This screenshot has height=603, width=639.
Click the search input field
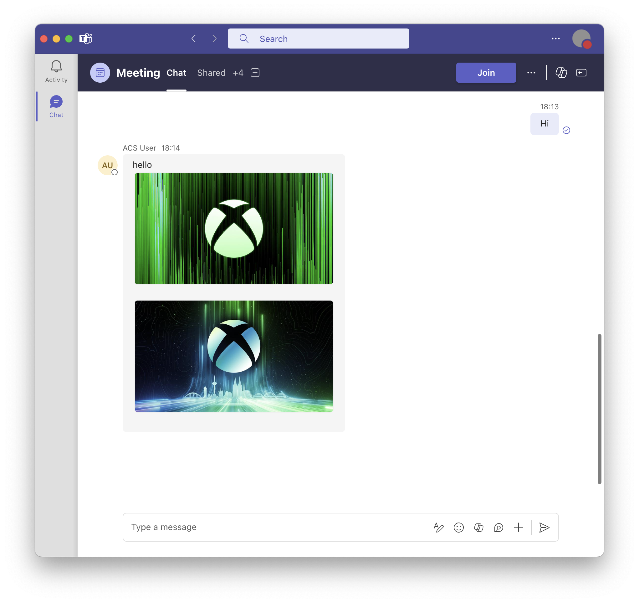click(x=318, y=38)
